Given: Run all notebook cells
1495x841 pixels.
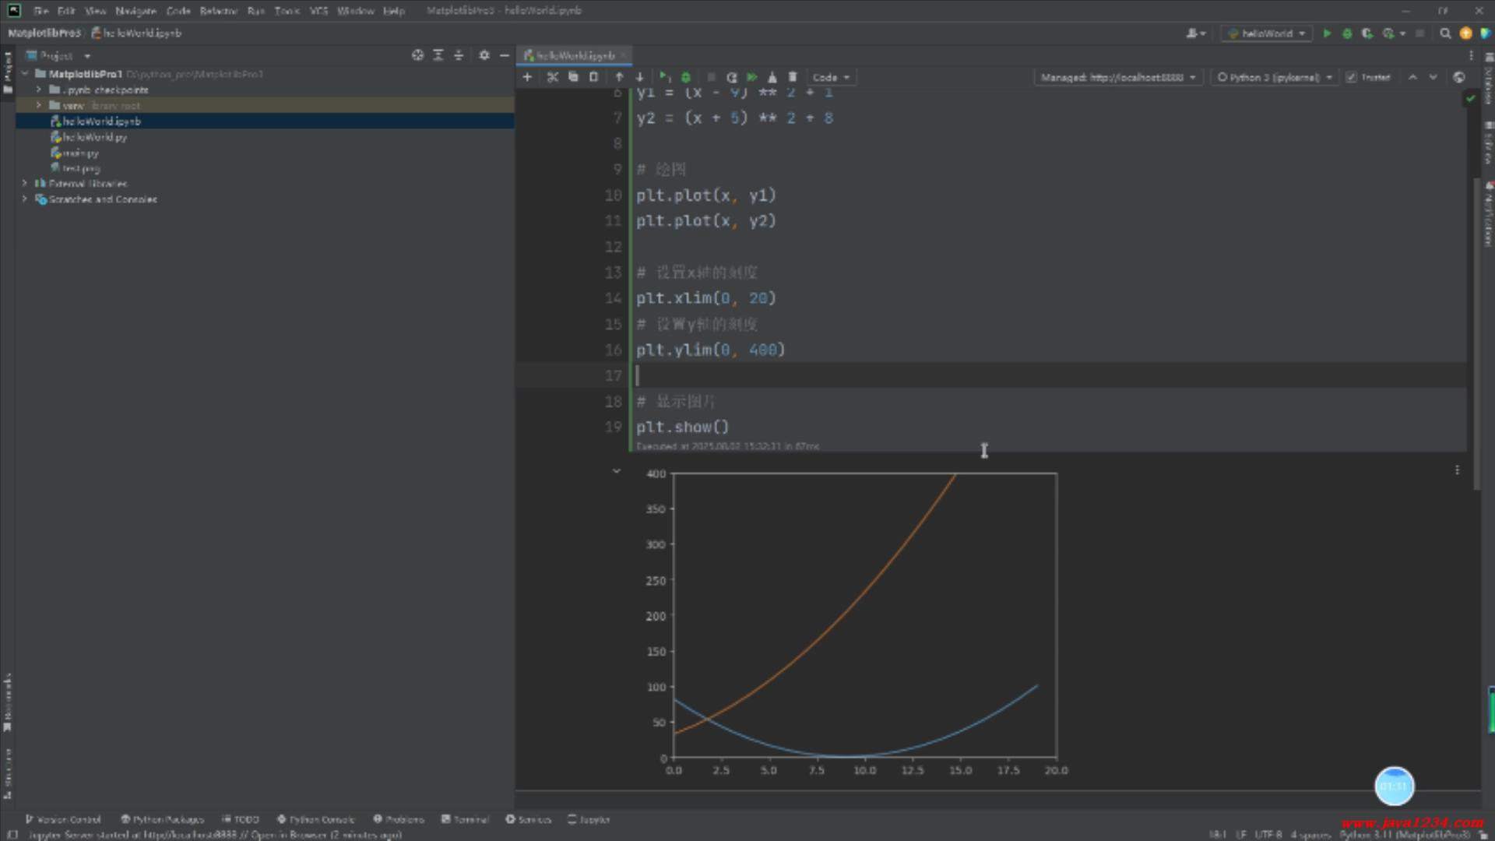Looking at the screenshot, I should tap(751, 77).
